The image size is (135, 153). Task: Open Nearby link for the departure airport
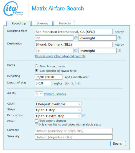tap(119, 32)
